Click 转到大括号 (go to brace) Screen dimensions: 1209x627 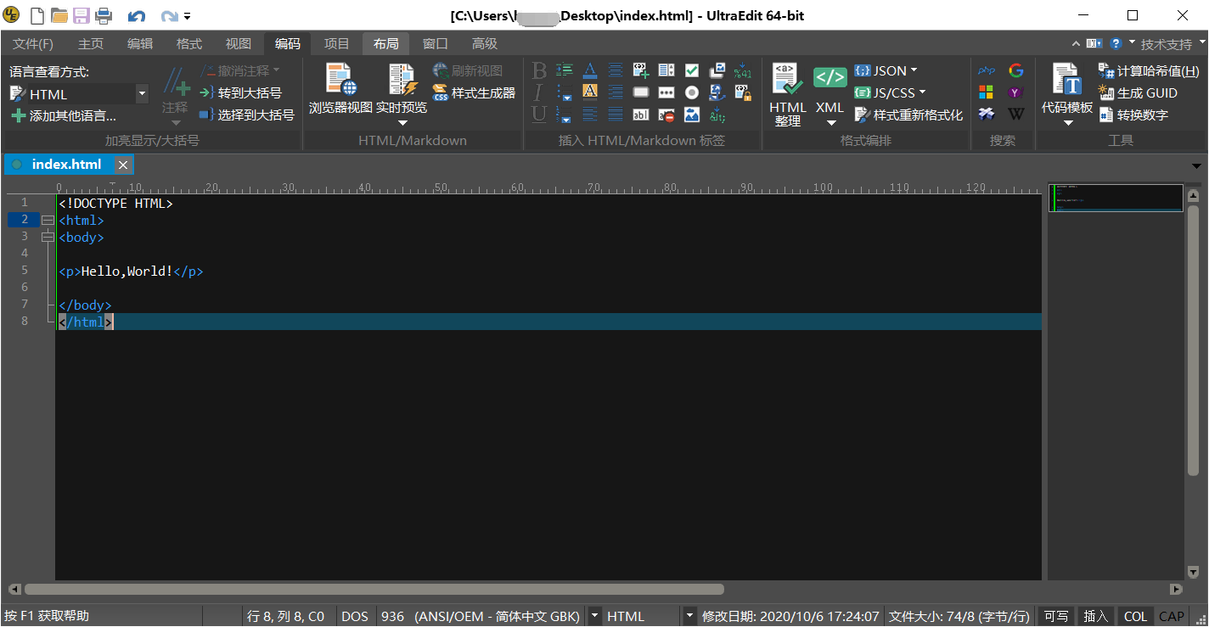point(240,93)
